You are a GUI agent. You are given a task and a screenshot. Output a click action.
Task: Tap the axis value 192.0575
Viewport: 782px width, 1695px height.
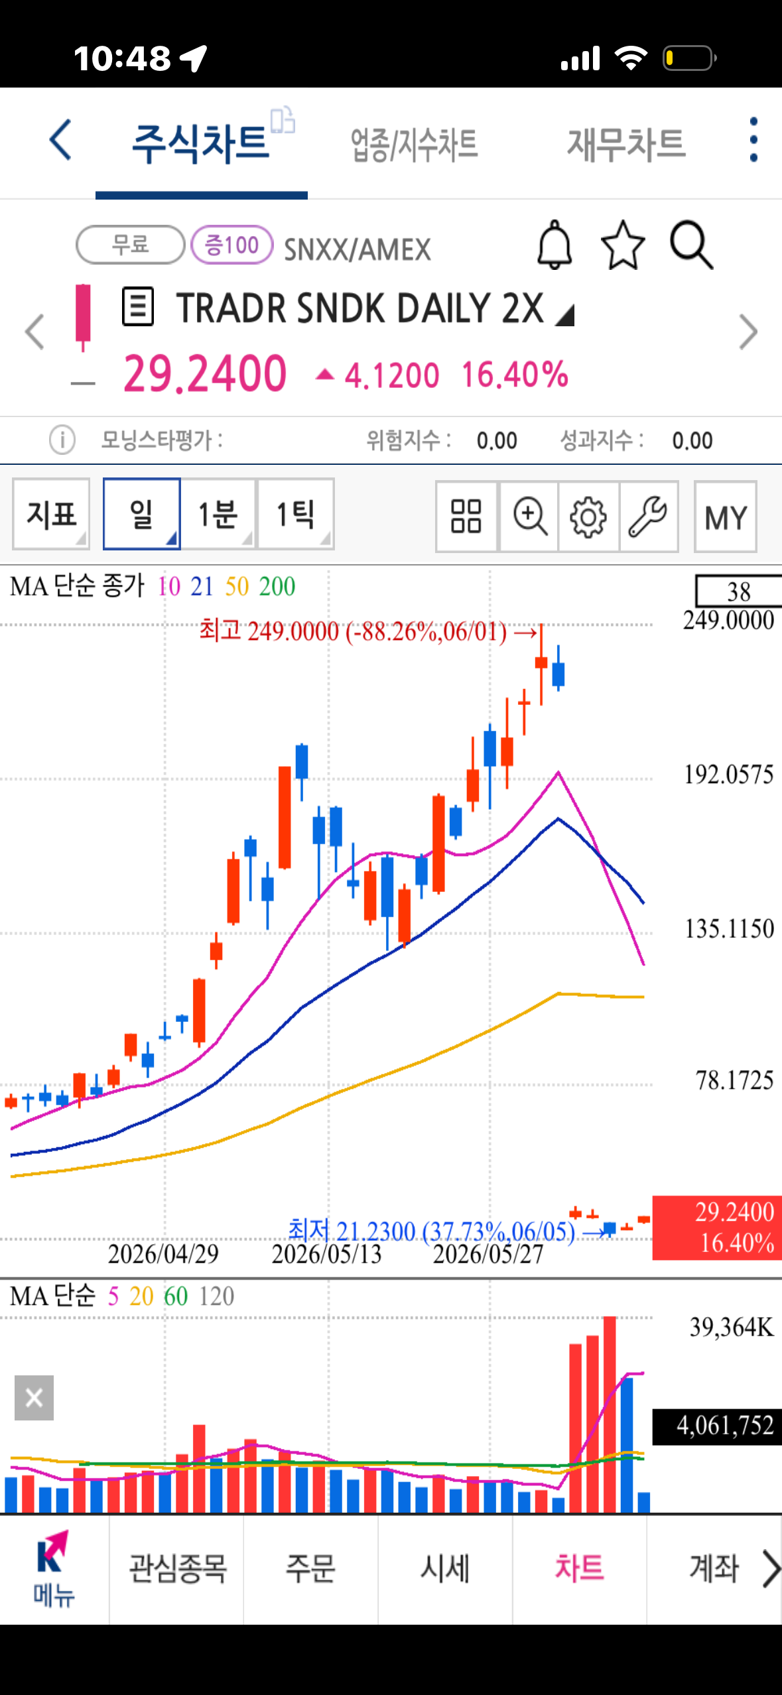[728, 775]
